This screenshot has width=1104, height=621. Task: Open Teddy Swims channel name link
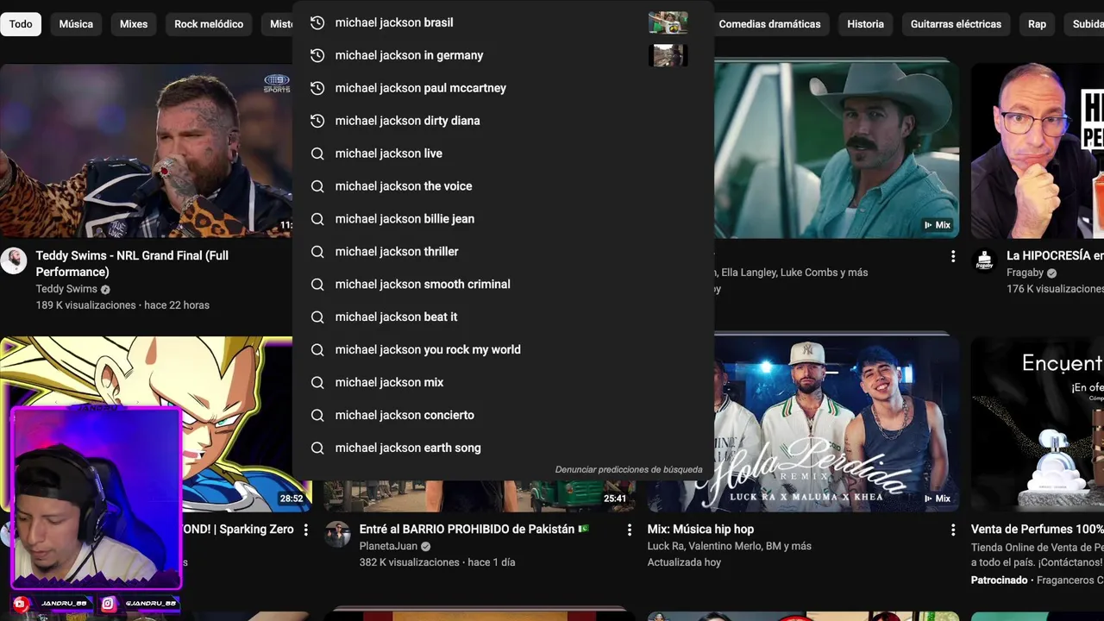[x=66, y=289]
